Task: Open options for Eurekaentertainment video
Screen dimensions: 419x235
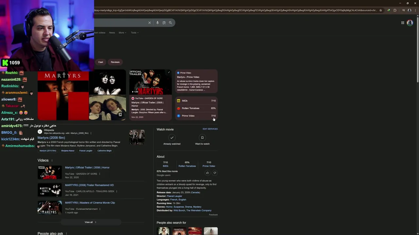Action: (100, 209)
